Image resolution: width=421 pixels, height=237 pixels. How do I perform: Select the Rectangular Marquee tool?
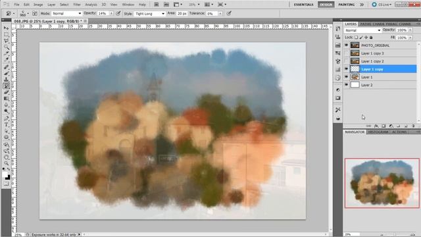[7, 35]
